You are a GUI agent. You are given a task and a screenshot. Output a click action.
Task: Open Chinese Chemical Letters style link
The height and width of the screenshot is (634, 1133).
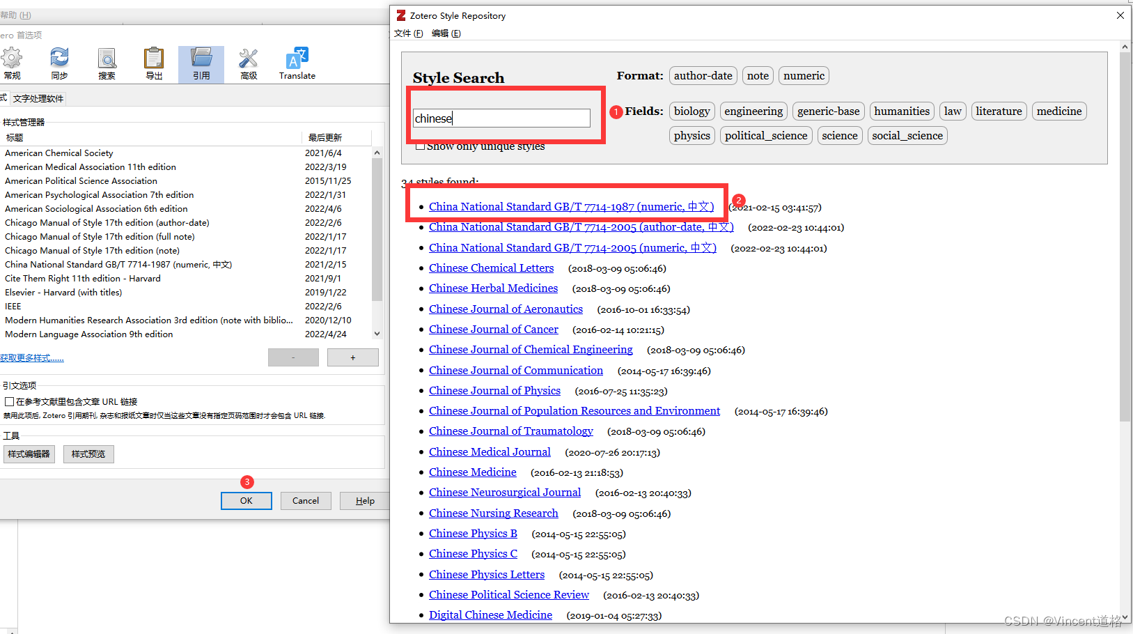491,268
